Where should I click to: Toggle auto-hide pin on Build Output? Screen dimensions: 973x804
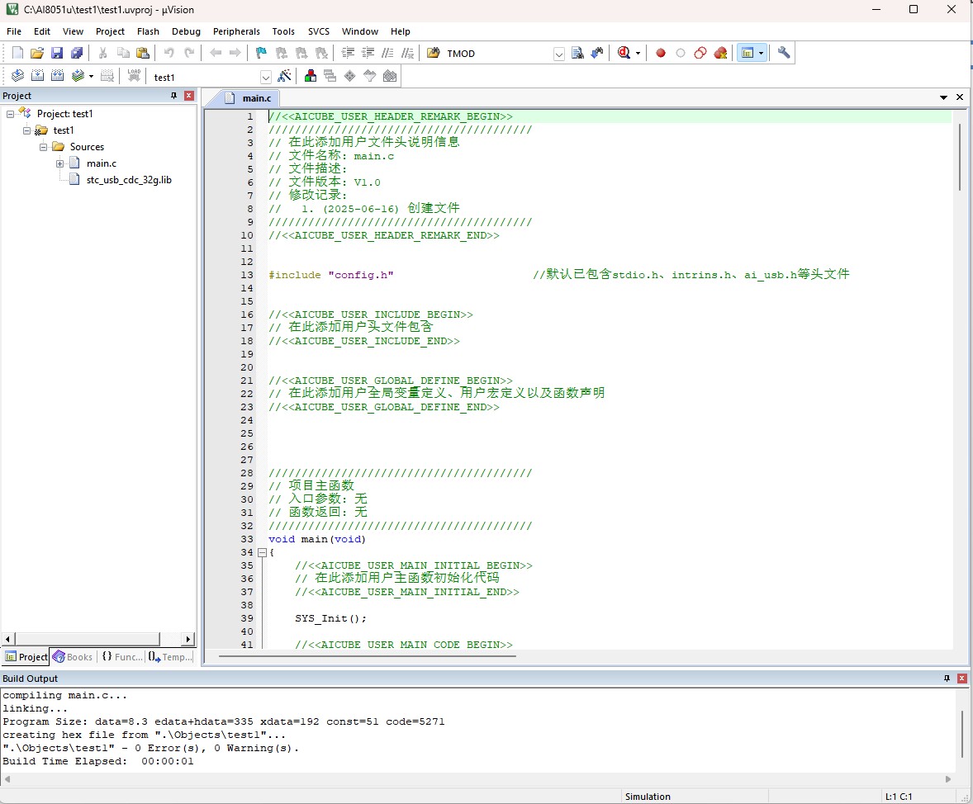pos(947,679)
